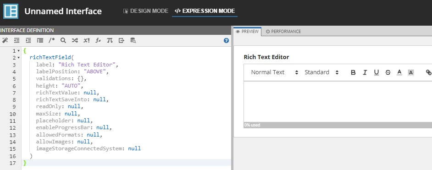The image size is (432, 170).
Task: Collapse code fold on line 1
Action: click(18, 51)
